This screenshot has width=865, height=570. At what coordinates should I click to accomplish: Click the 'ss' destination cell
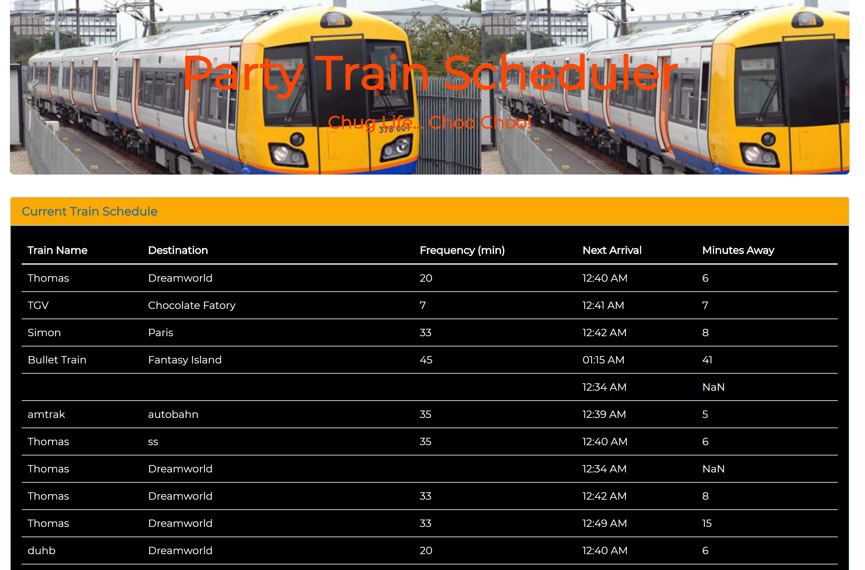153,441
